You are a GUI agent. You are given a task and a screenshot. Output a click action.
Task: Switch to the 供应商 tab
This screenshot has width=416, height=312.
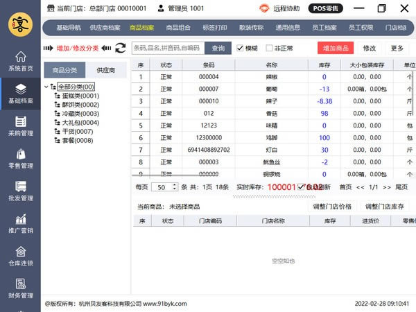tap(105, 70)
